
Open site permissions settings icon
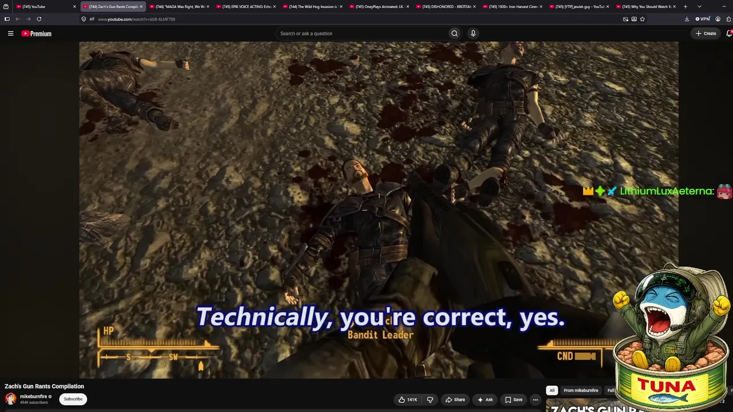pyautogui.click(x=92, y=19)
